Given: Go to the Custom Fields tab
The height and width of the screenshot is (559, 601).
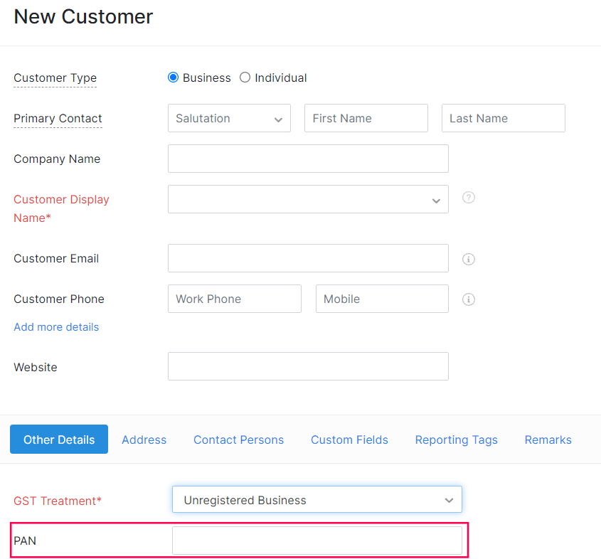Looking at the screenshot, I should 349,440.
